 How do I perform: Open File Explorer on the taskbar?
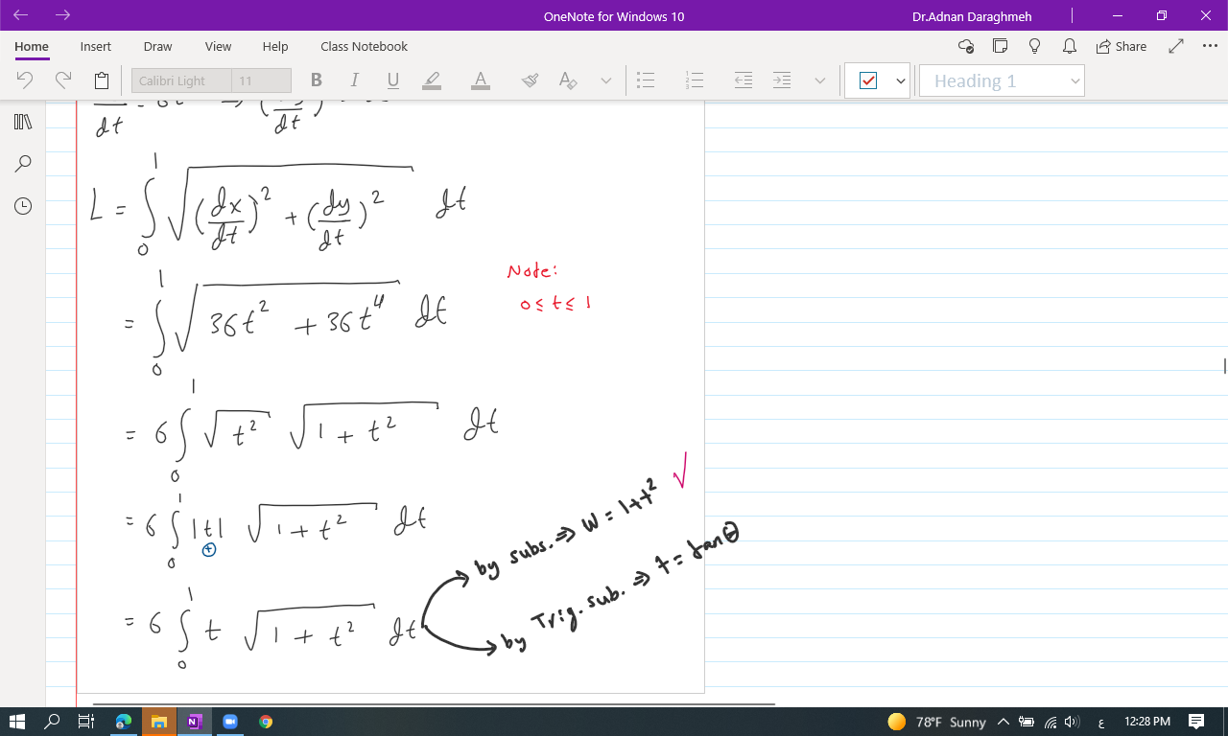pyautogui.click(x=158, y=722)
